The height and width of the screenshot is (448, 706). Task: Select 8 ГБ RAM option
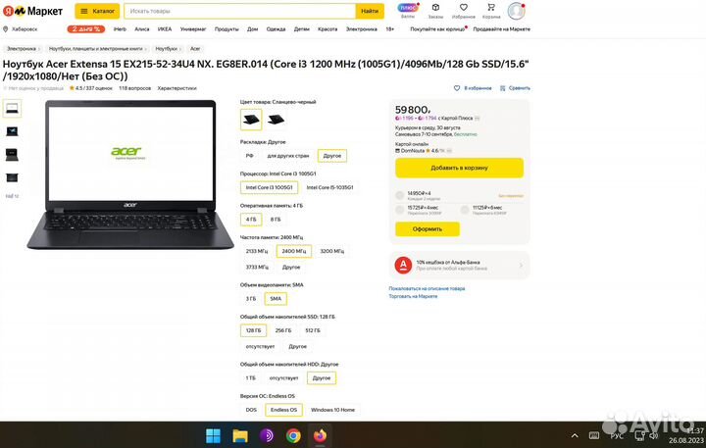click(276, 220)
